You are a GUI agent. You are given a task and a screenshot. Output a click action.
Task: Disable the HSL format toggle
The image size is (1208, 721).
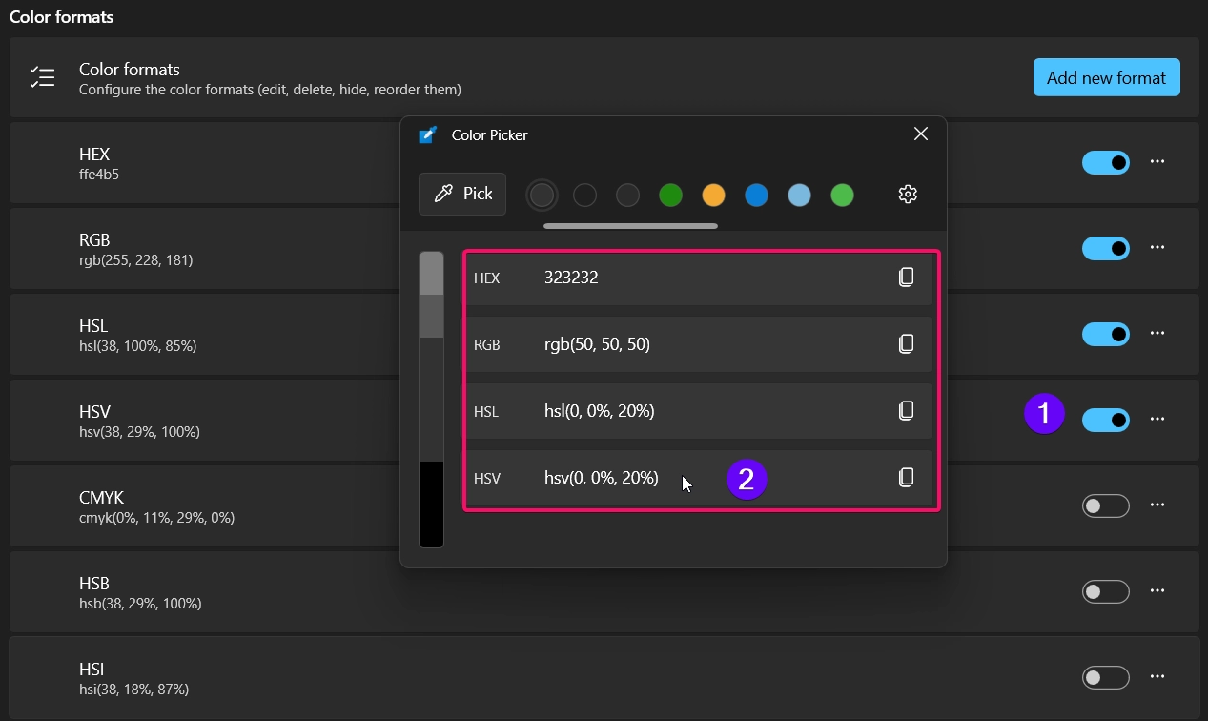click(x=1106, y=335)
